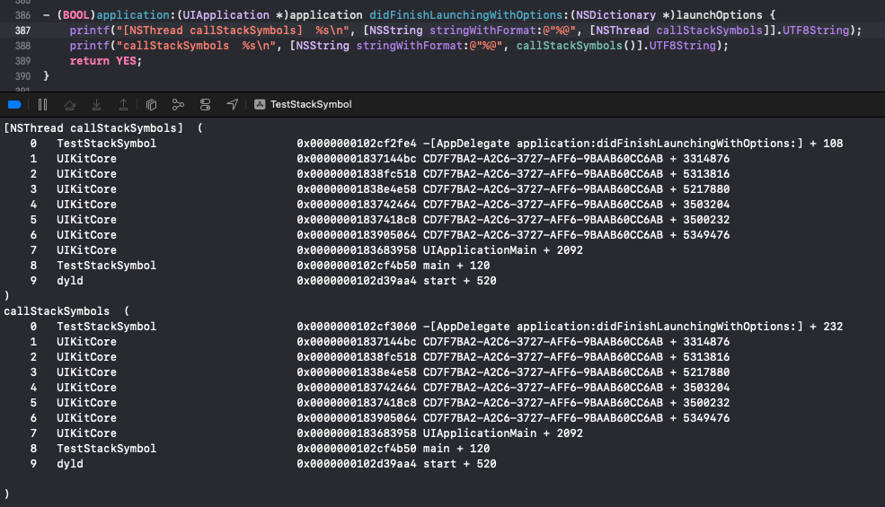Click '+ 232' offset in second stack's frame 0
Image resolution: width=885 pixels, height=507 pixels.
(827, 327)
